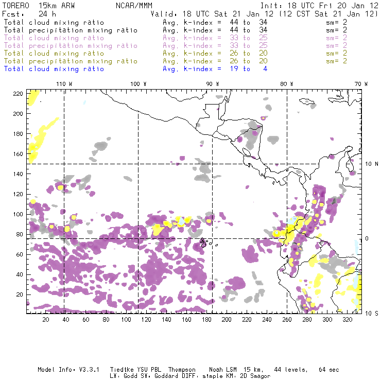Image resolution: width=381 pixels, height=381 pixels.
Task: Click "220" on the vertical axis
Action: [x=18, y=94]
